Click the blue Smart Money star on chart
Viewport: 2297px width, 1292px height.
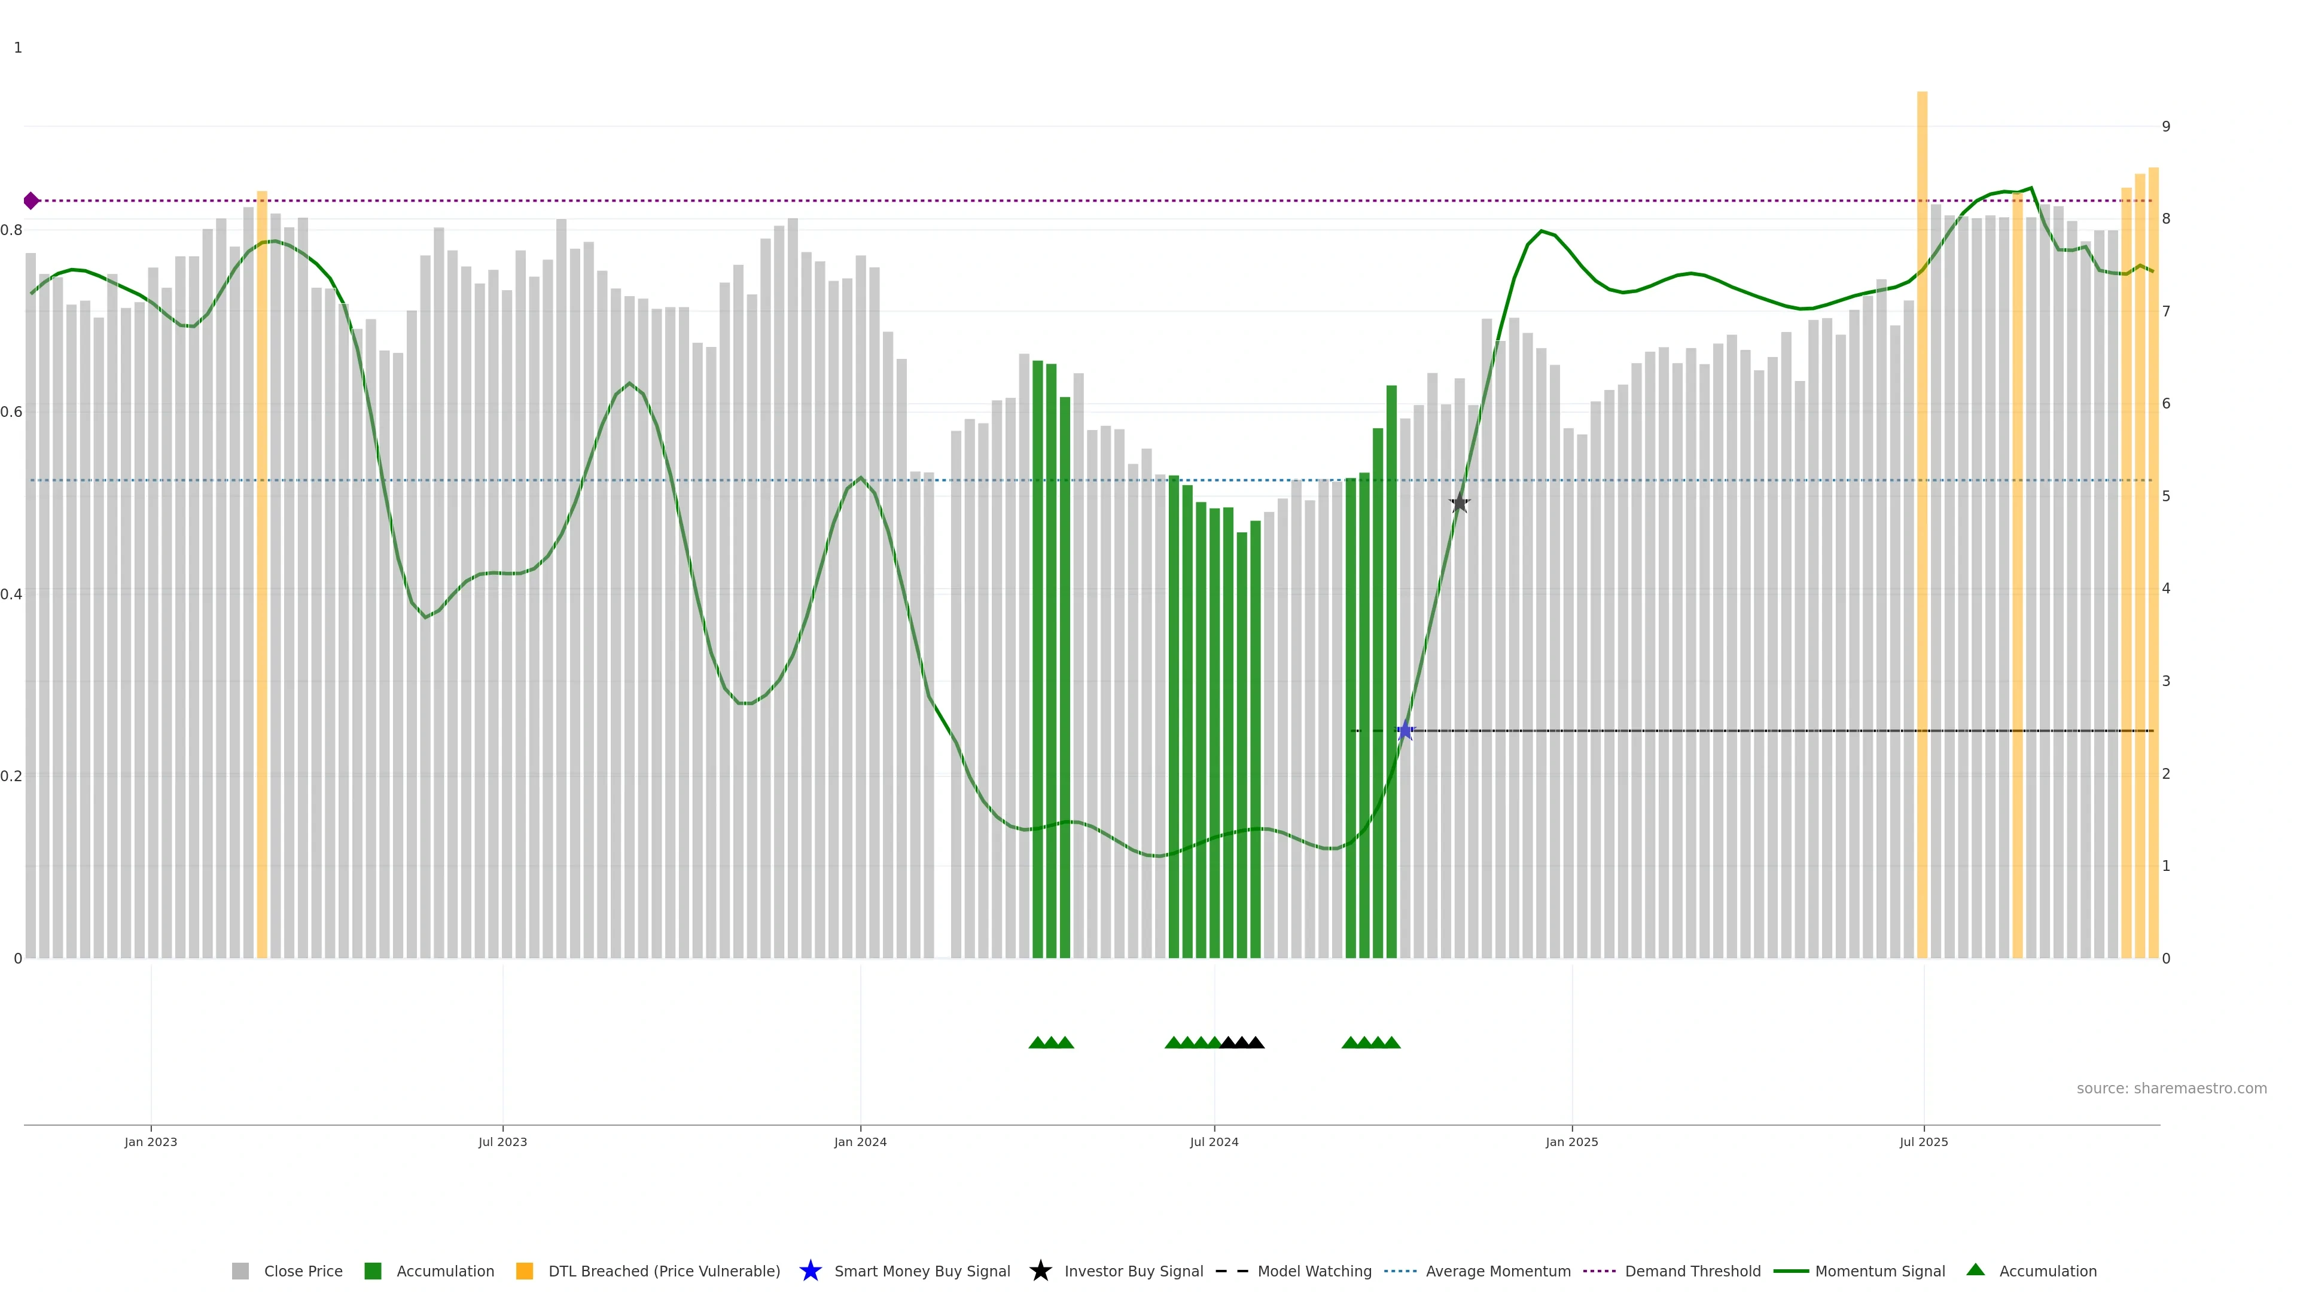tap(1405, 731)
